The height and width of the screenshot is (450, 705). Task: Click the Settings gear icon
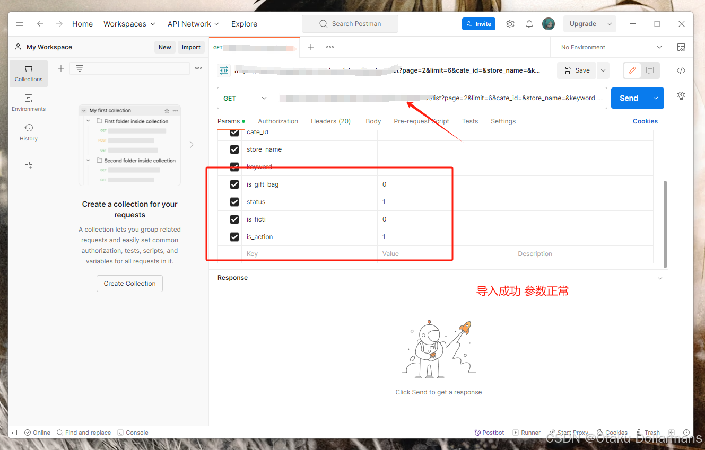click(x=510, y=23)
